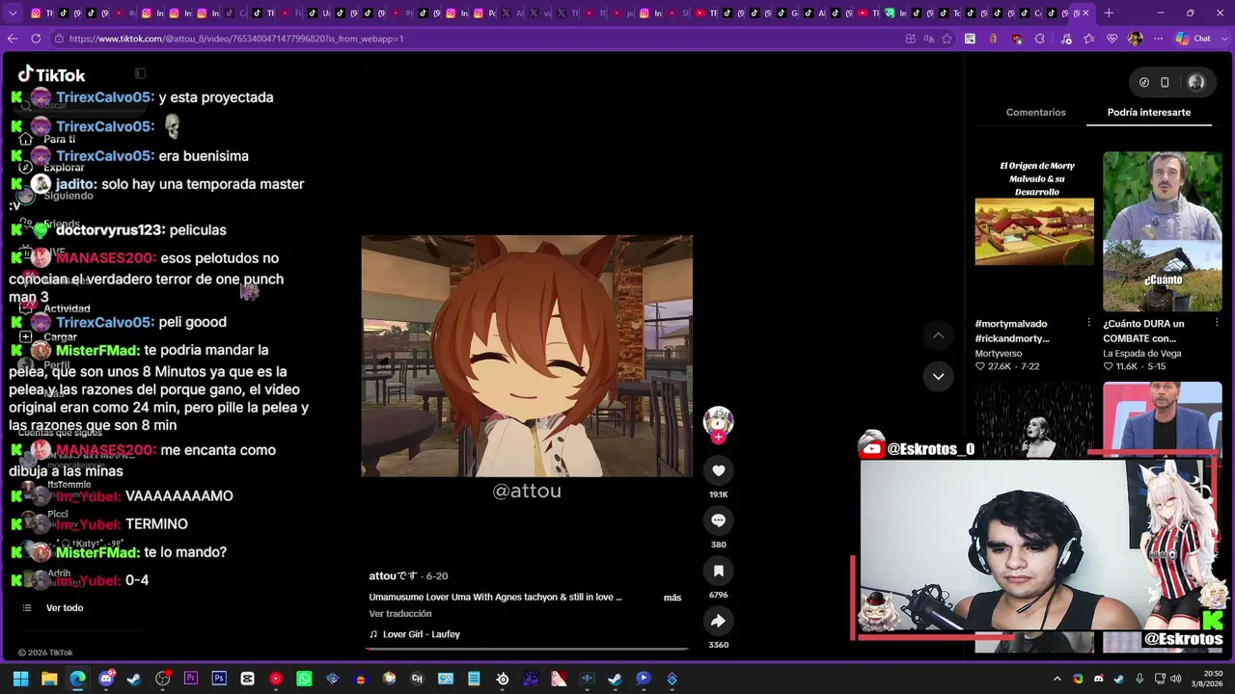This screenshot has height=694, width=1235.
Task: Open Discord from the taskbar
Action: coord(106,679)
